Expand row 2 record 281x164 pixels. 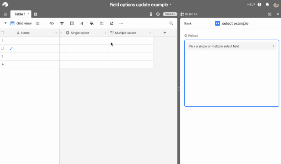pos(11,48)
